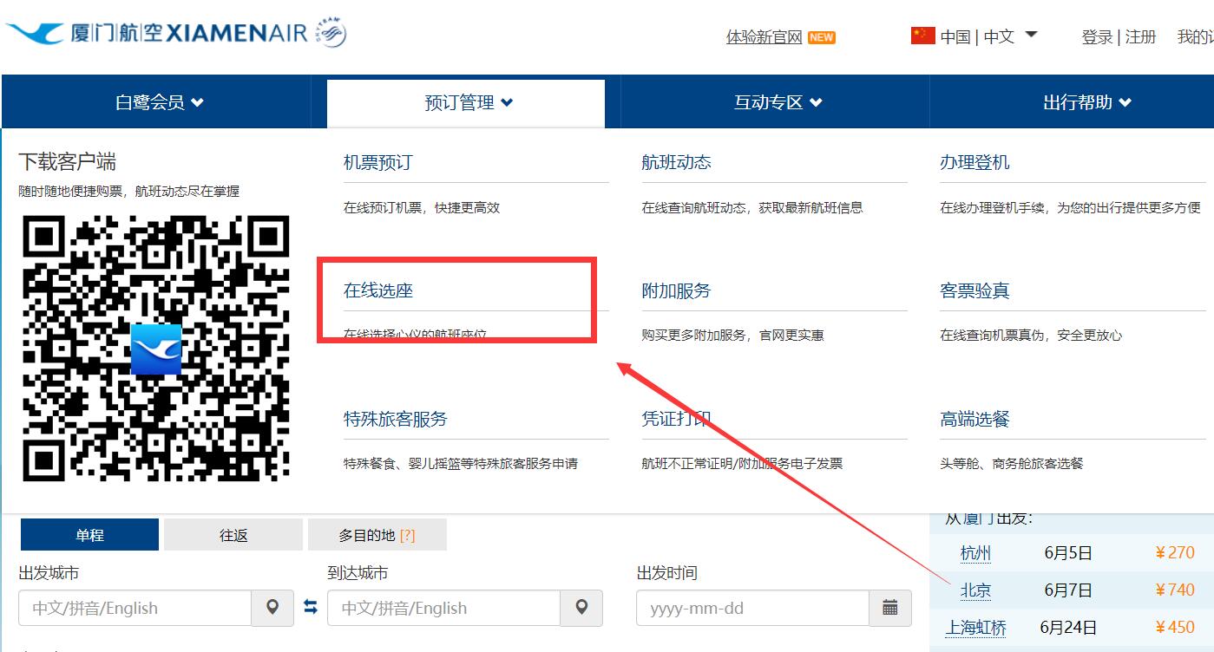Open 办理登机 check-in
The image size is (1214, 652).
pos(974,162)
